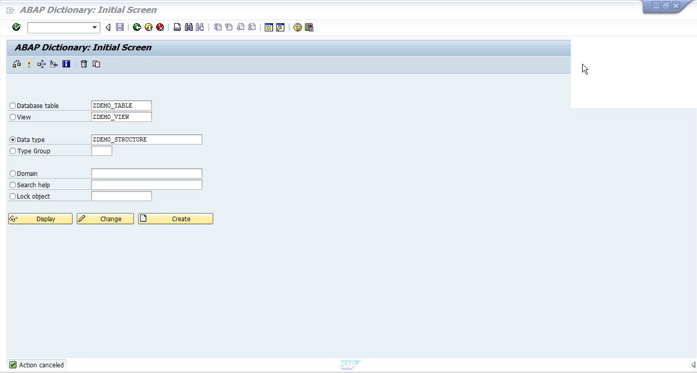The height and width of the screenshot is (373, 697).
Task: Open the command field dropdown arrow
Action: [x=94, y=27]
